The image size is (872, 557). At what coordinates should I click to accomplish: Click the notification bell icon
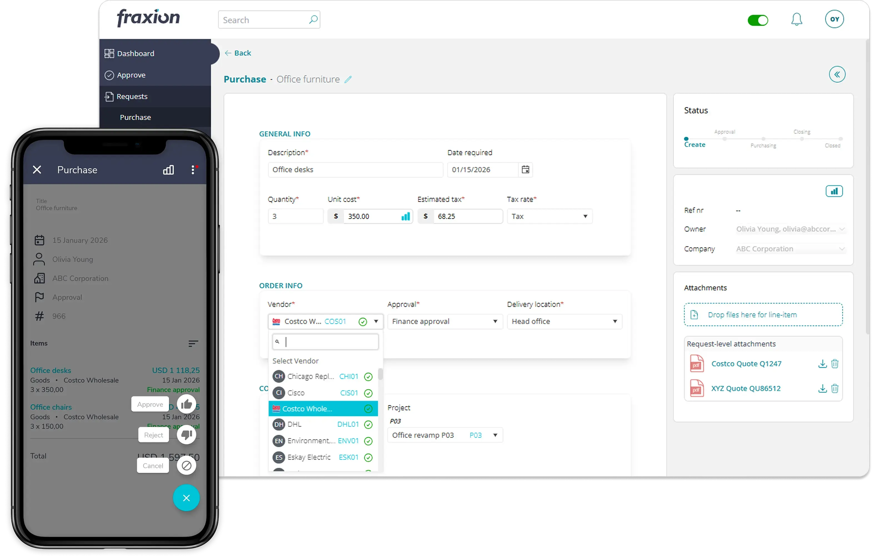click(x=796, y=19)
